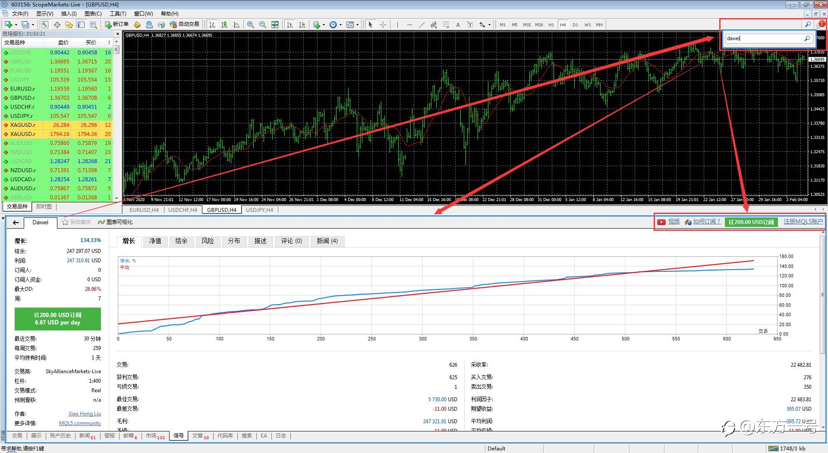
Task: Go back with the arrow beside Dawei
Action: [x=16, y=222]
